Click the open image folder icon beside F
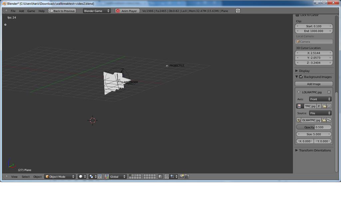 (324, 106)
